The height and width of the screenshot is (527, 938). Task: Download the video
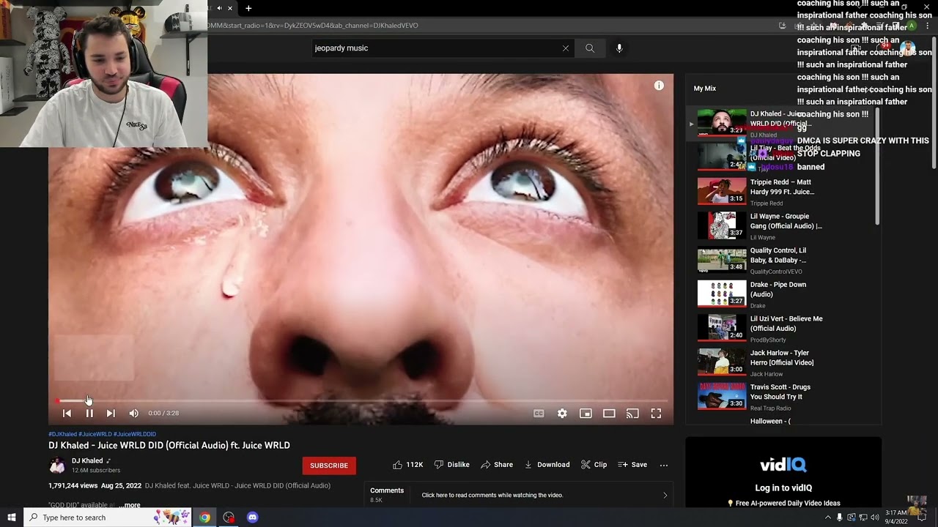coord(547,465)
